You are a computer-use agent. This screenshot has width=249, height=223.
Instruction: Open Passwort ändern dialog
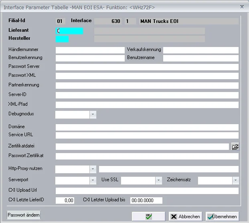pos(24,215)
